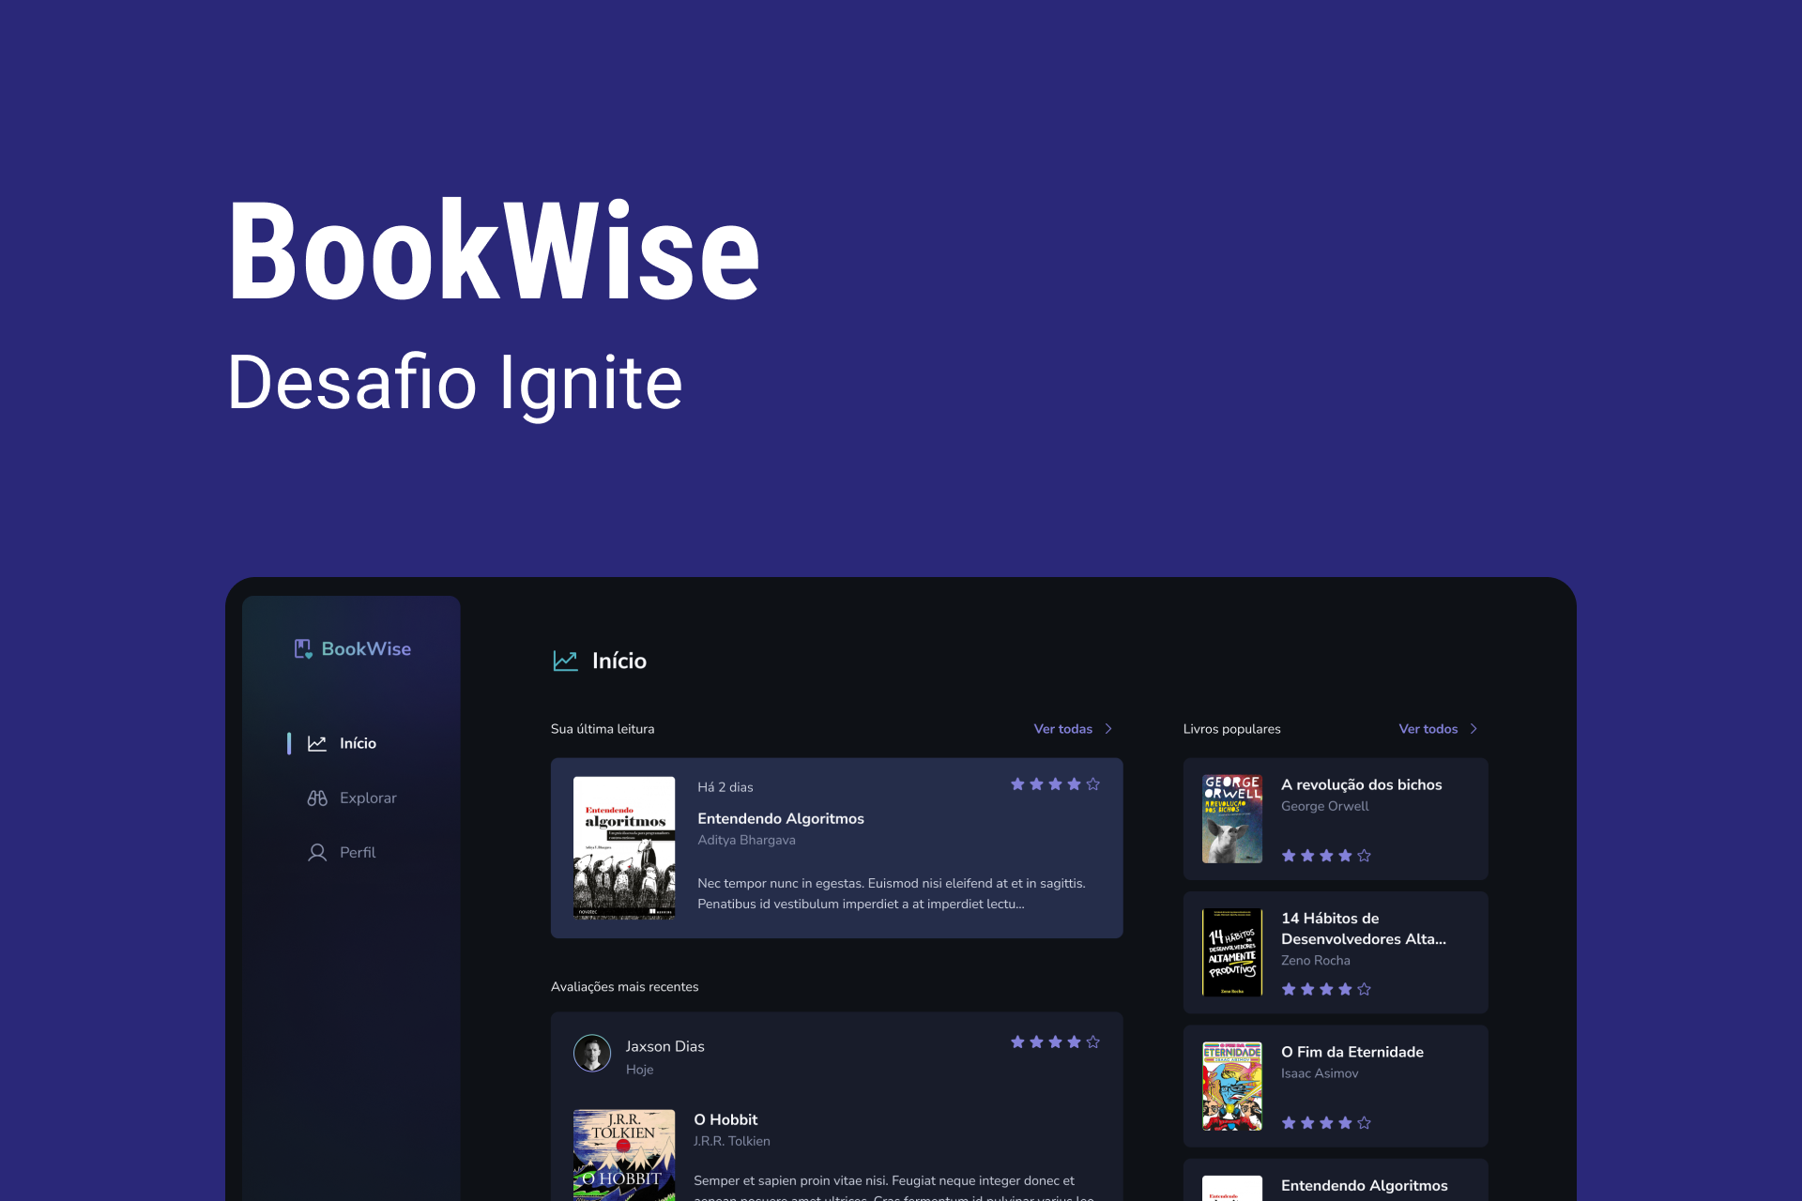Click the BookWise logo icon in sidebar
Screen dimensions: 1802x1201
click(303, 649)
